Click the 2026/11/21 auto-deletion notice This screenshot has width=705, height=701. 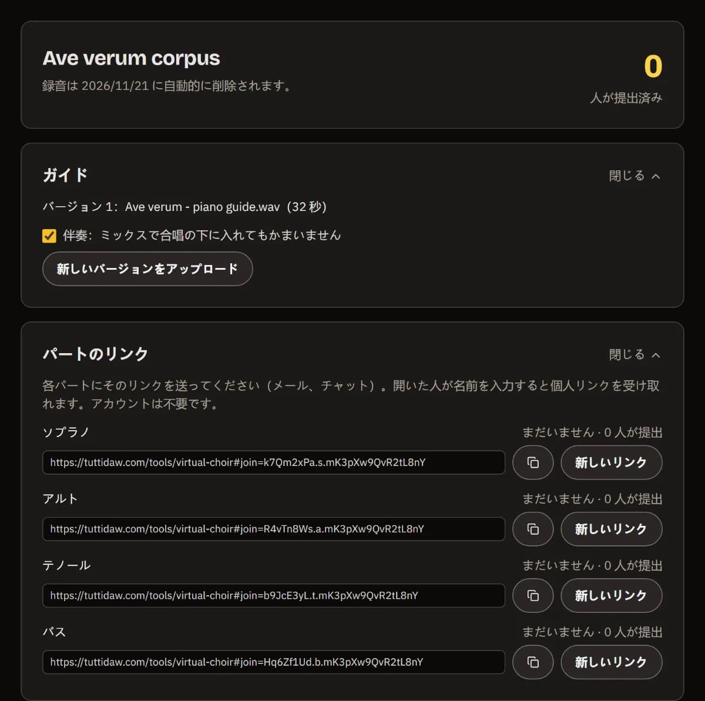[167, 86]
